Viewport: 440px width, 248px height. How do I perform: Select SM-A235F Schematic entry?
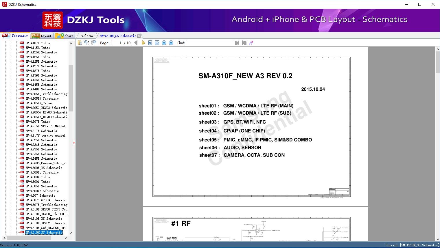pos(41,149)
